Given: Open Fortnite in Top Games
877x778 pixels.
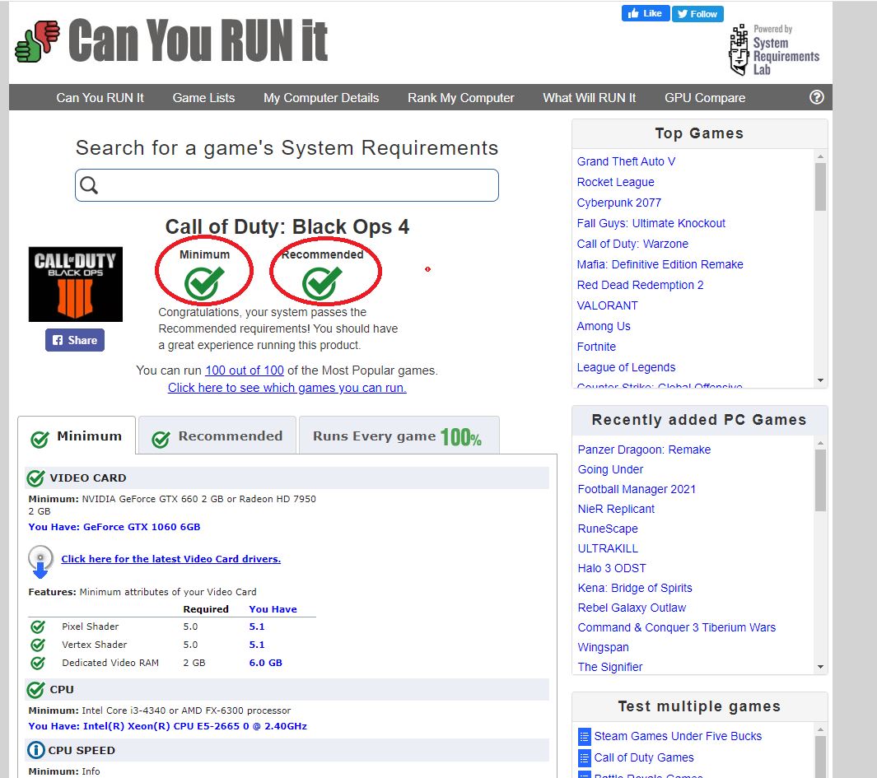Looking at the screenshot, I should 596,347.
